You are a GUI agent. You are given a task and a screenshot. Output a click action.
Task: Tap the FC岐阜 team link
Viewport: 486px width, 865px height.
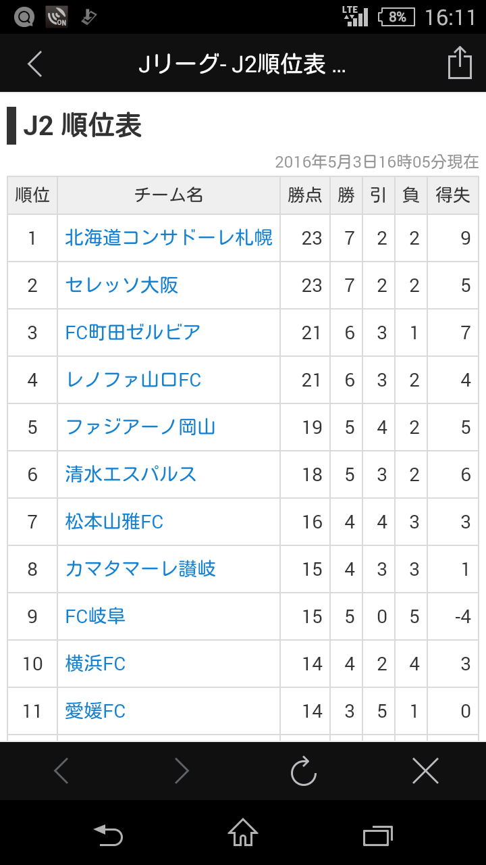(x=95, y=616)
